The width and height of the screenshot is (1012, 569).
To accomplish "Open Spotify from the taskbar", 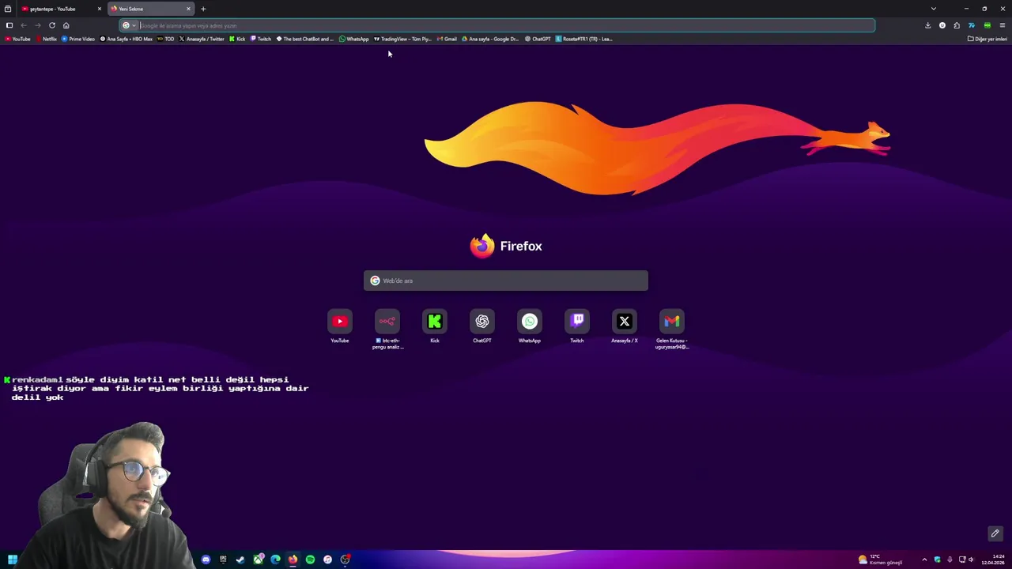I will tap(310, 560).
